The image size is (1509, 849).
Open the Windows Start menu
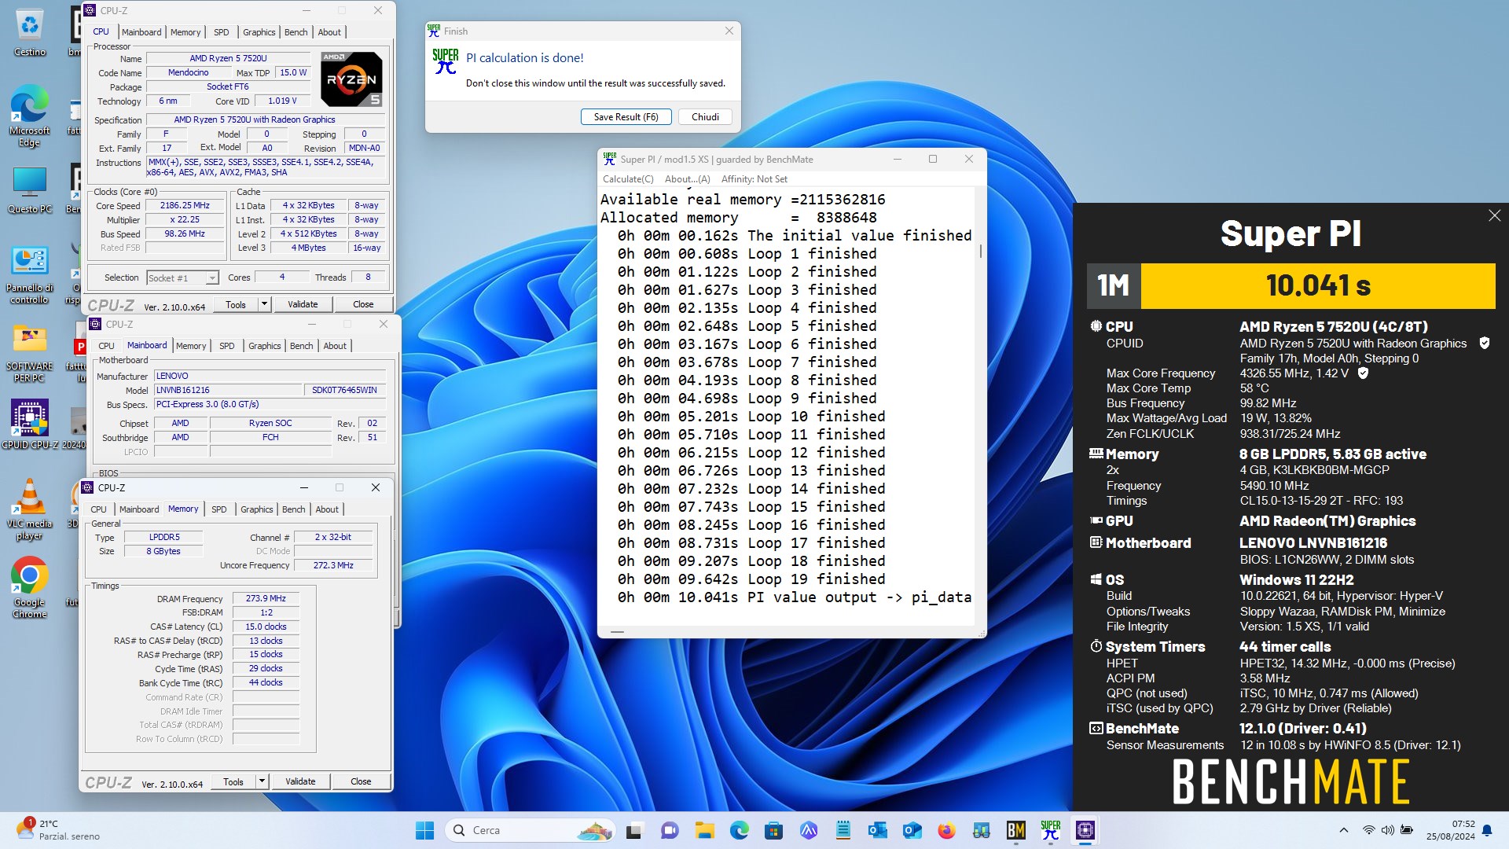pos(424,830)
